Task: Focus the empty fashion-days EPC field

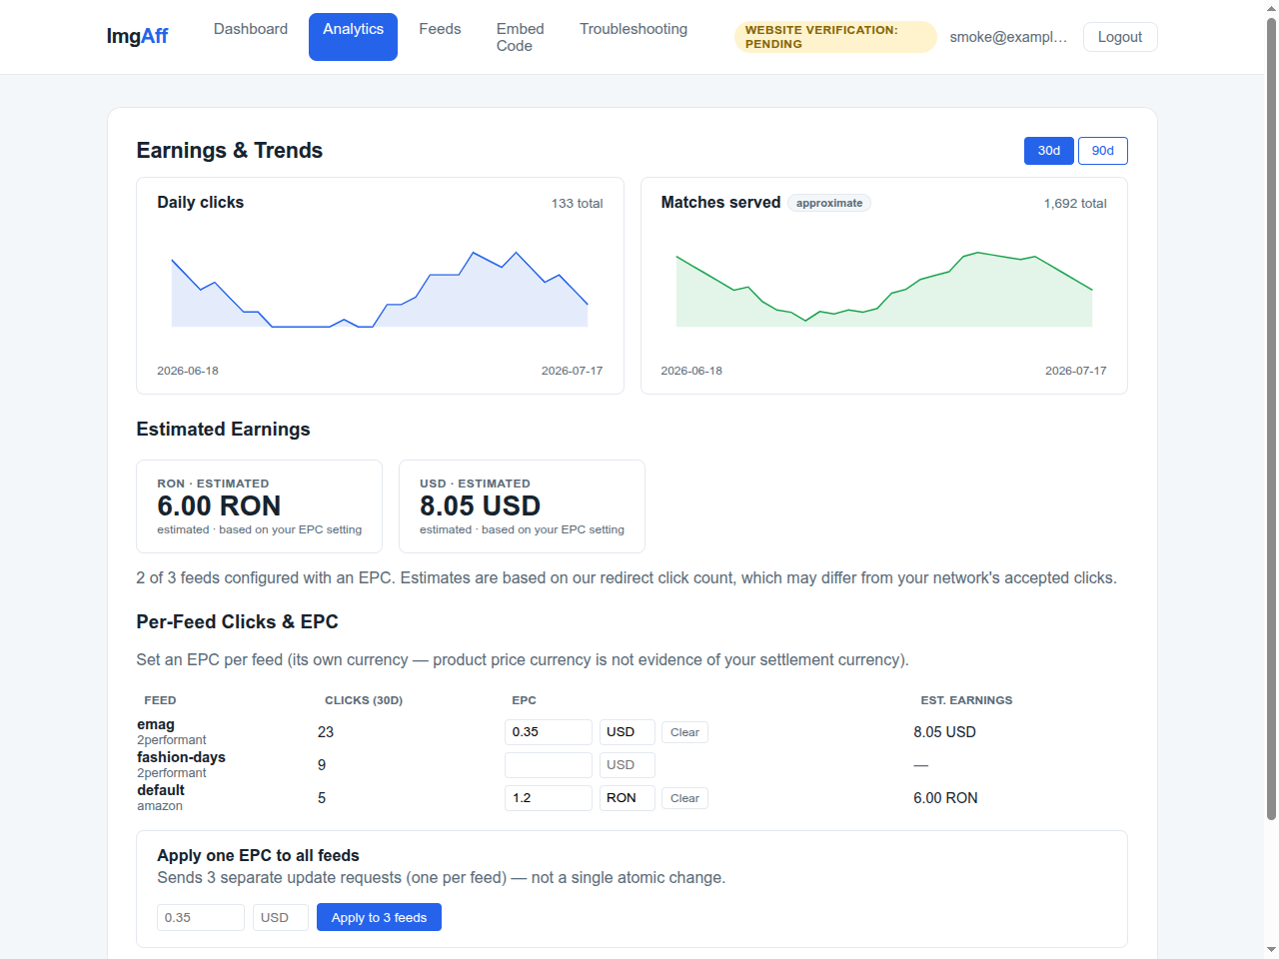Action: click(x=549, y=765)
